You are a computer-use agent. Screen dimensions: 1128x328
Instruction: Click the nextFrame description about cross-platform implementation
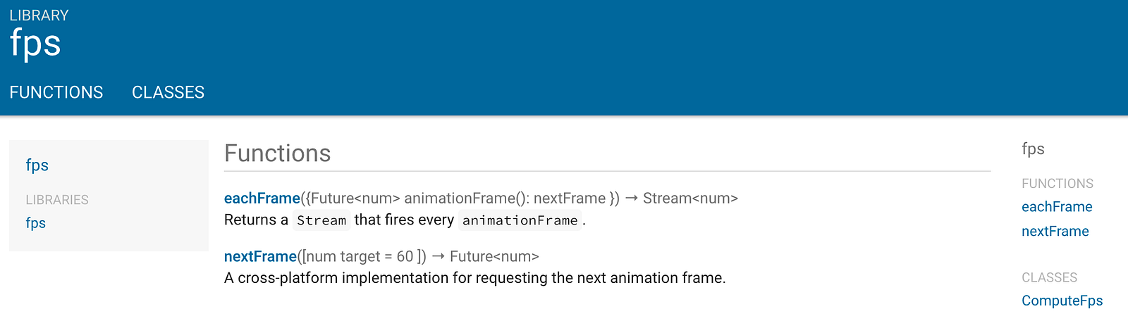[474, 278]
